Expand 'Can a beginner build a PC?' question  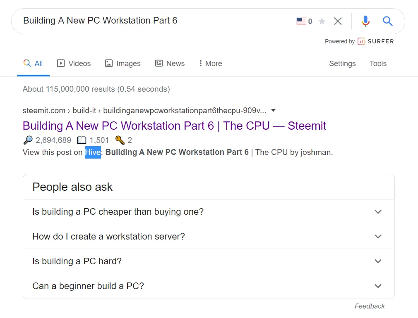pyautogui.click(x=209, y=286)
